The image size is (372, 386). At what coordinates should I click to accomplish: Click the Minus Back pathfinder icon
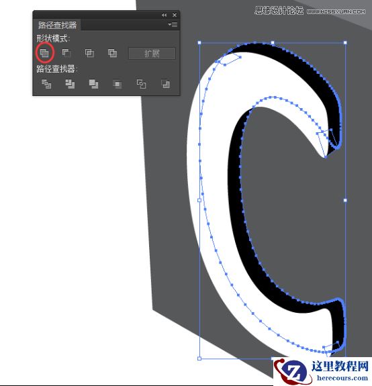point(165,84)
